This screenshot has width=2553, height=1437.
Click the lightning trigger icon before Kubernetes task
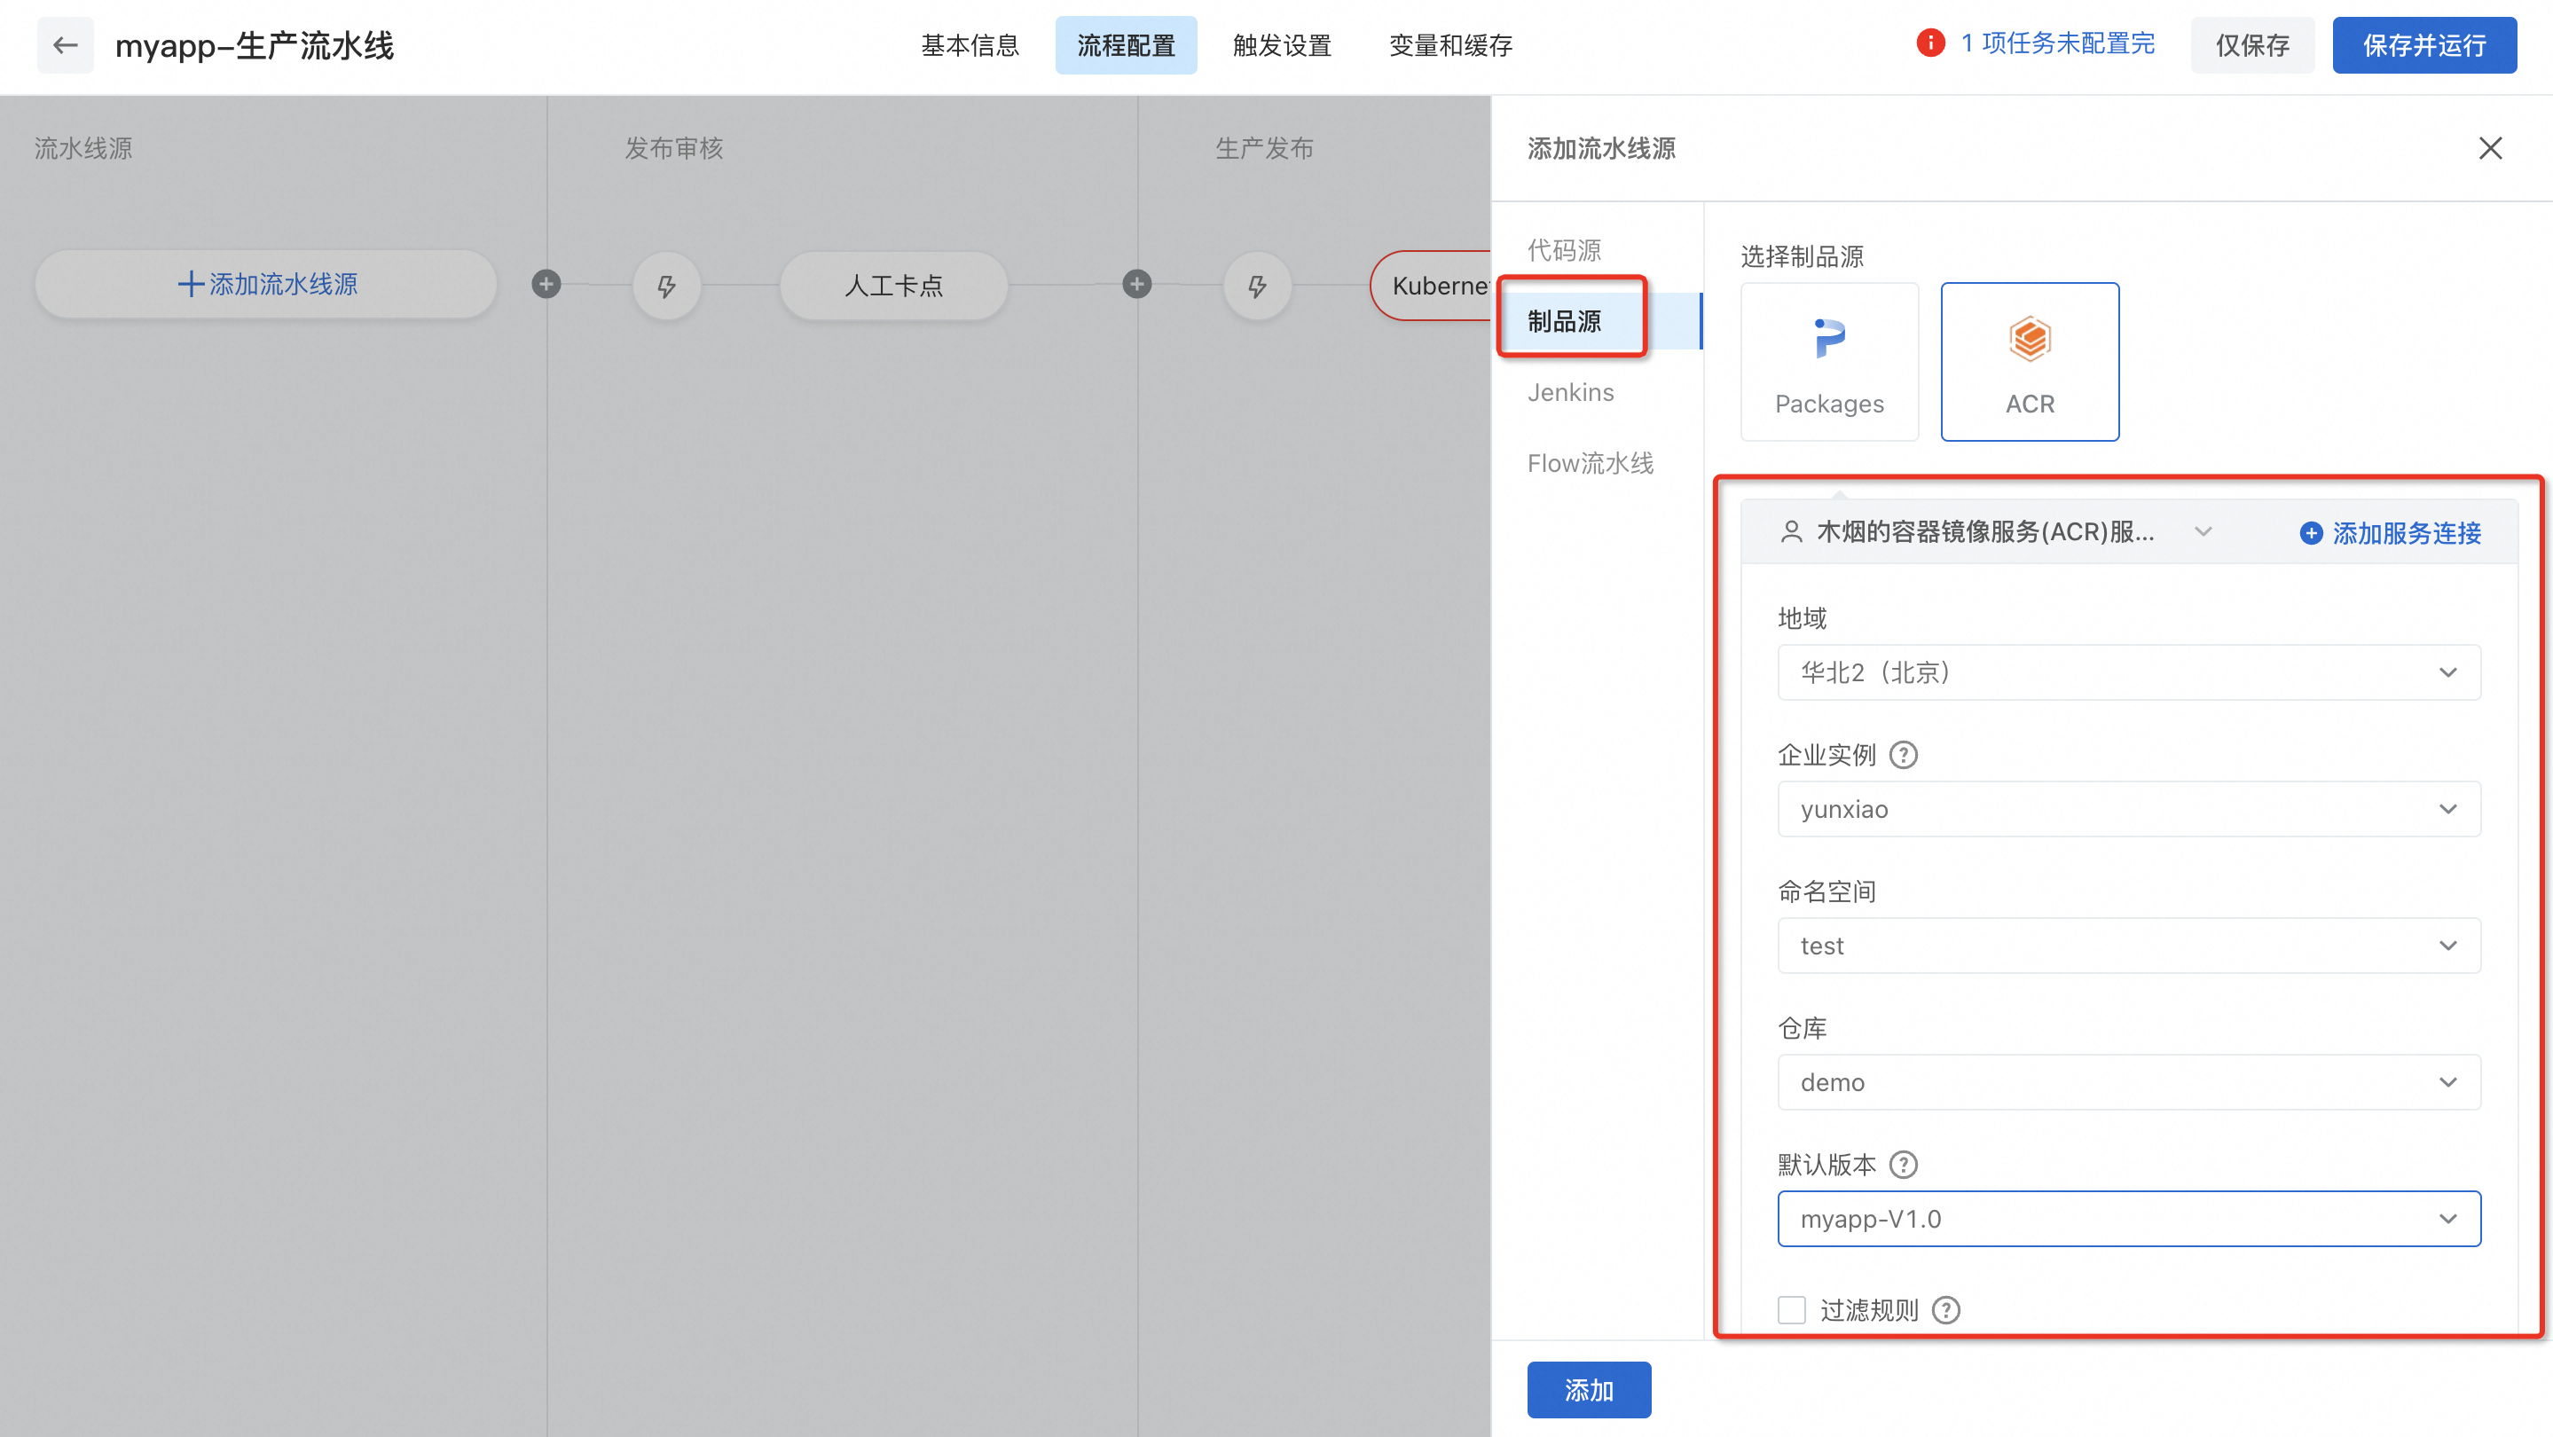coord(1257,286)
